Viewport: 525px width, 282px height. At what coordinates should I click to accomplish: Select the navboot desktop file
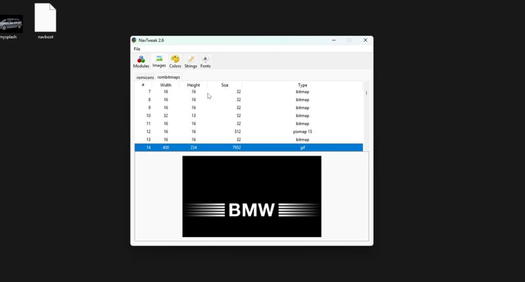pyautogui.click(x=46, y=21)
